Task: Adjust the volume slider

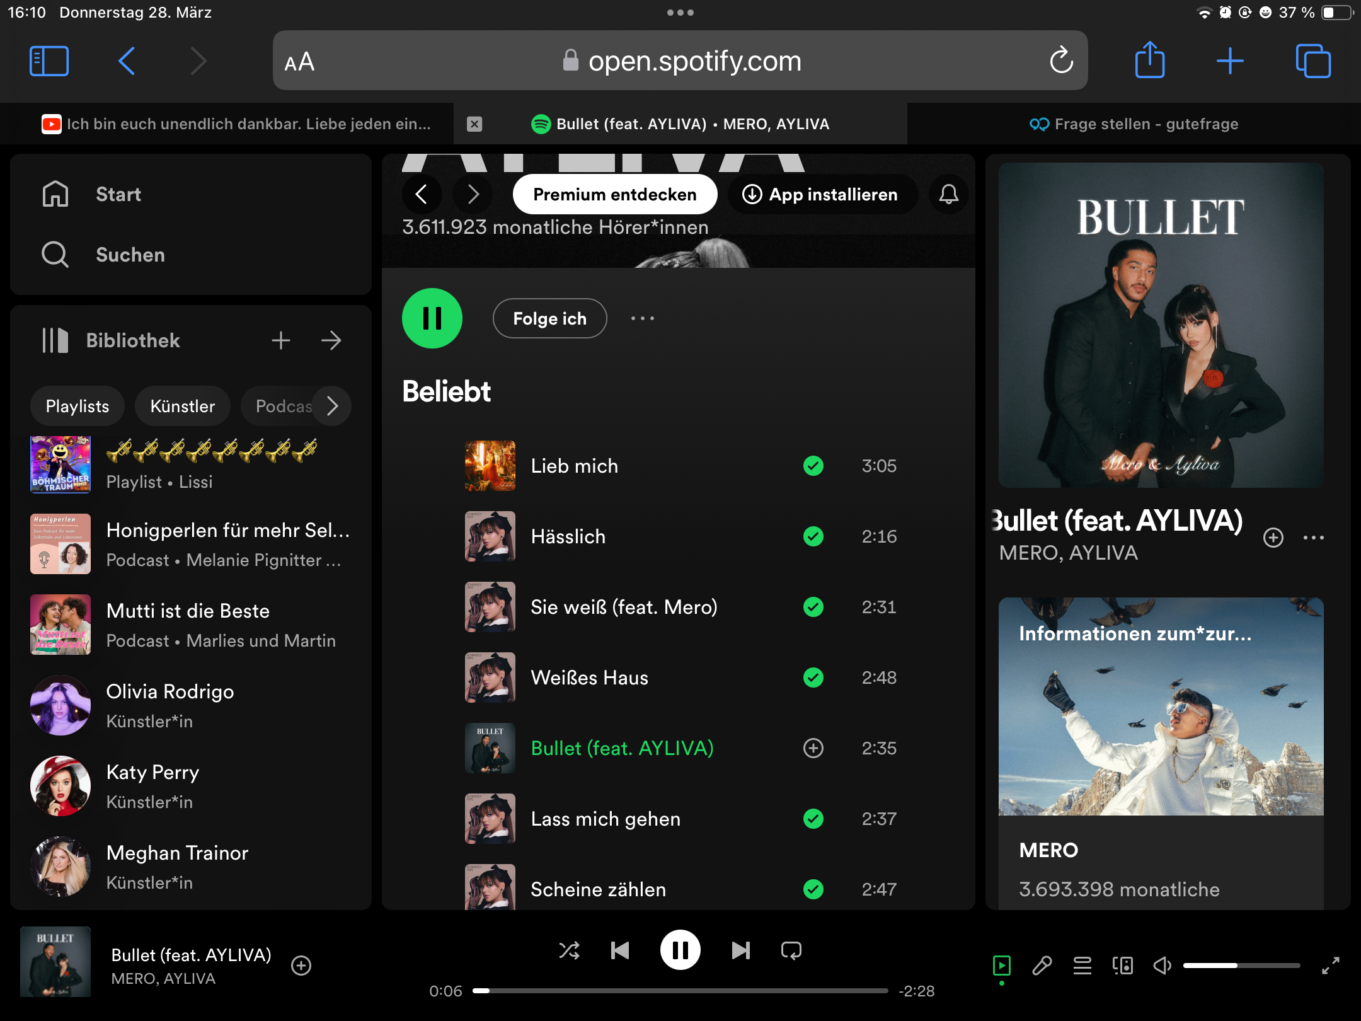Action: [x=1241, y=966]
